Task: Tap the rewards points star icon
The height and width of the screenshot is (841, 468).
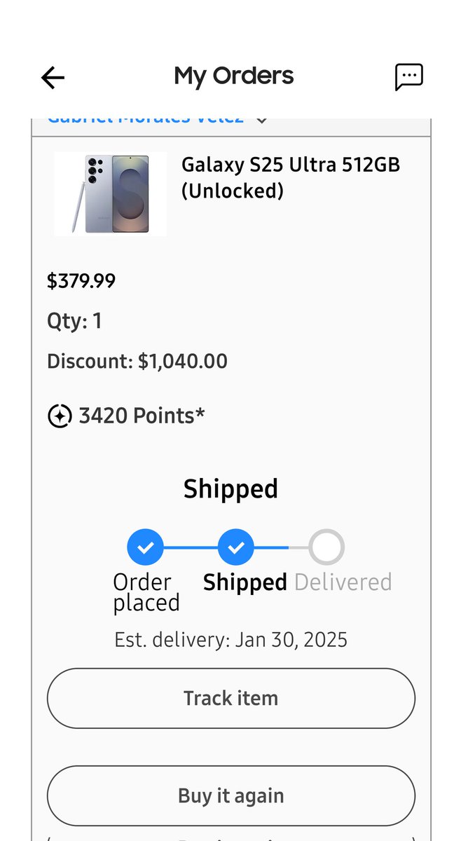Action: coord(60,416)
